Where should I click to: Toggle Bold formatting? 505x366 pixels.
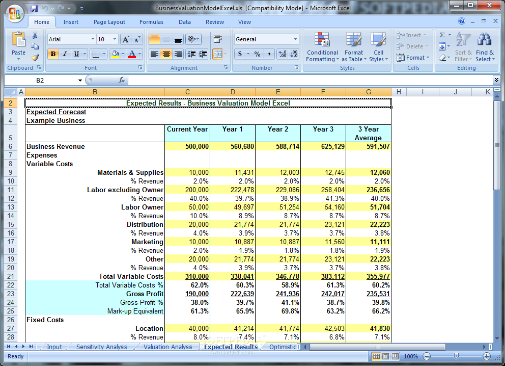coord(53,54)
